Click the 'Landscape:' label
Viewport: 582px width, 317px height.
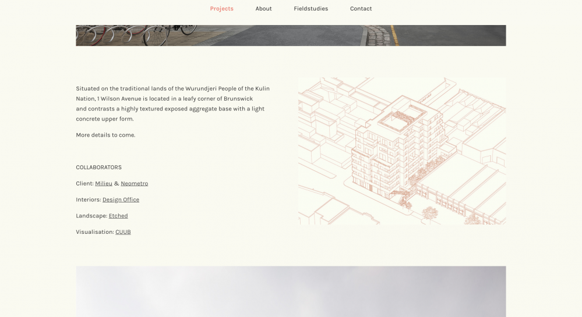click(x=91, y=216)
